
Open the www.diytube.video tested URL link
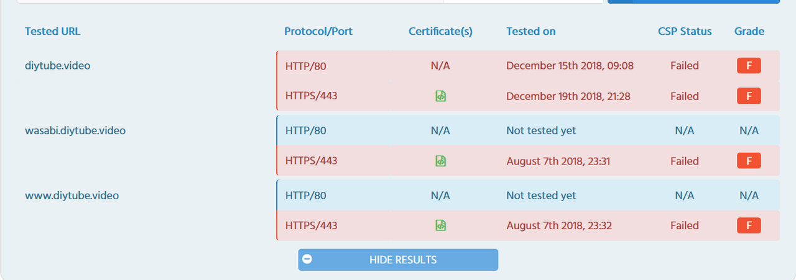coord(72,195)
